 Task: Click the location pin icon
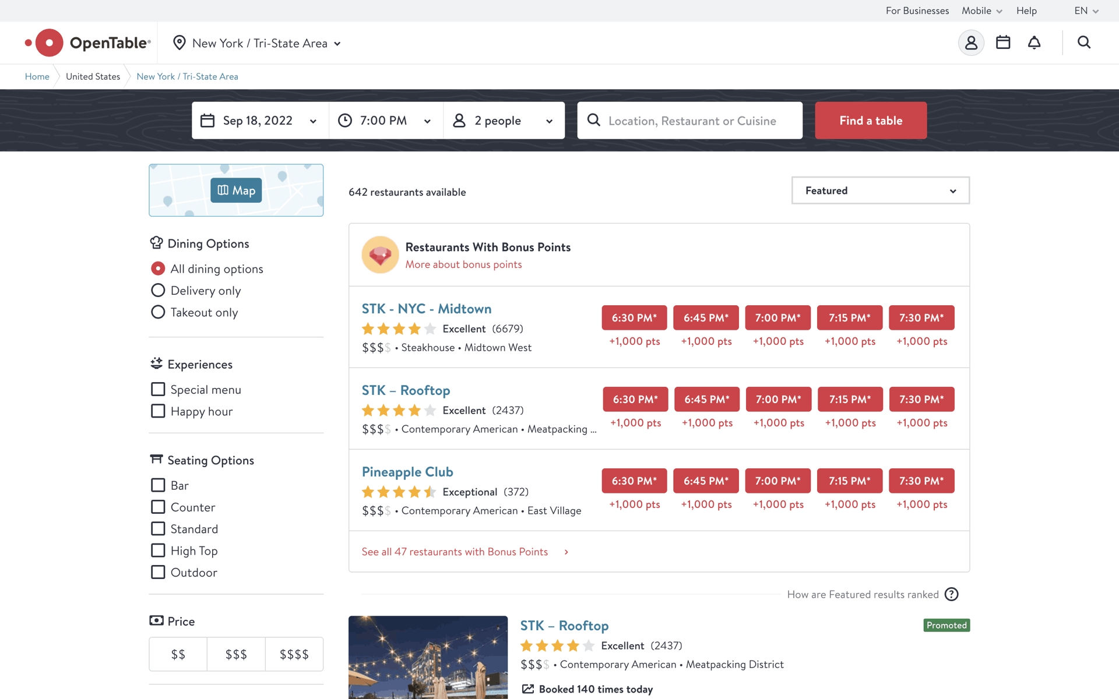[180, 43]
